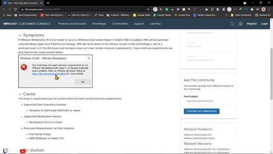
Task: Click the purple extension icon in toolbar
Action: [178, 9]
